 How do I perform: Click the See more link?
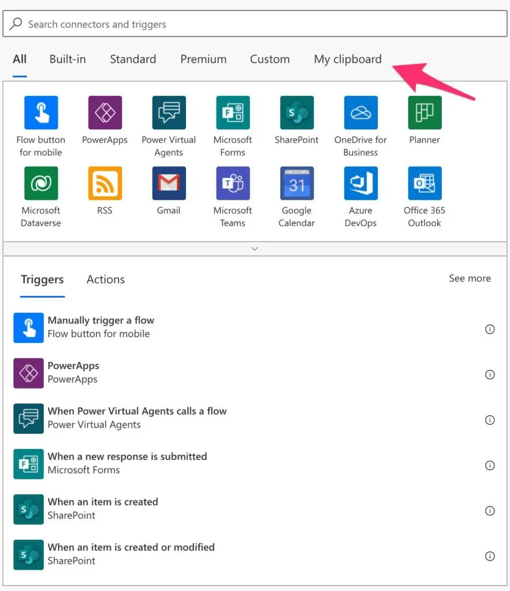tap(470, 278)
